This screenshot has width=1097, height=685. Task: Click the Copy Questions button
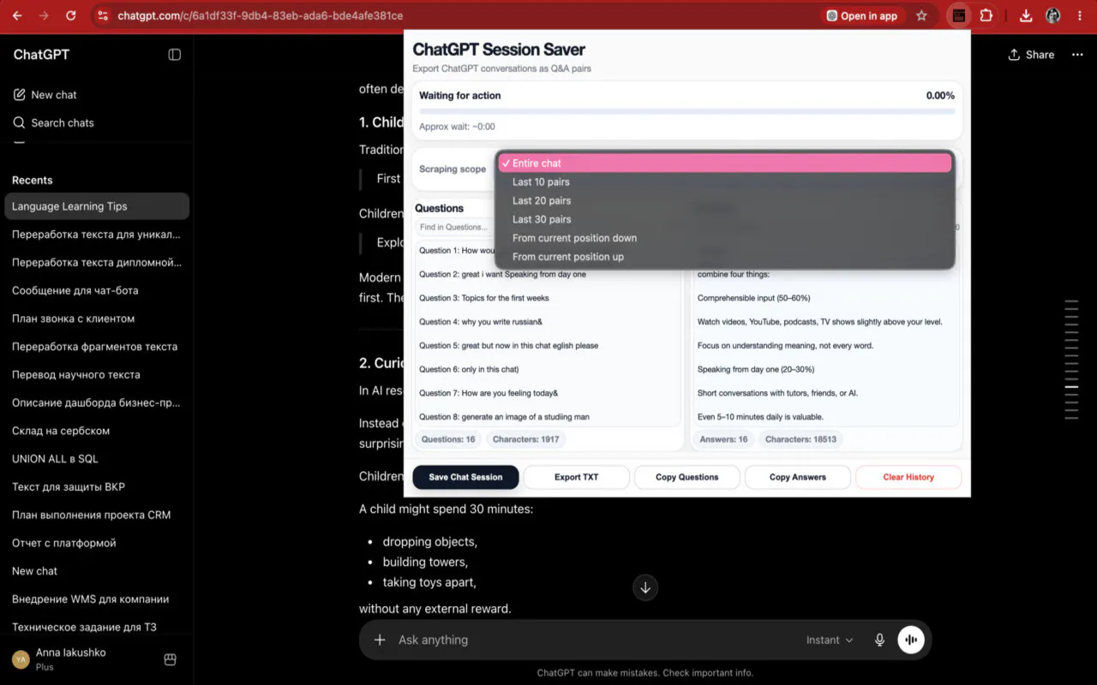pyautogui.click(x=687, y=477)
